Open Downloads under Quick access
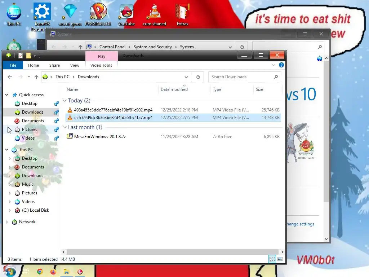Viewport: 369px width, 277px height. point(32,112)
